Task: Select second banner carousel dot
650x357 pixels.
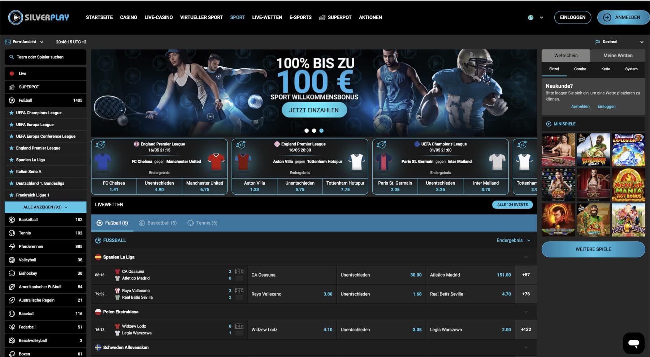Action: pyautogui.click(x=314, y=131)
